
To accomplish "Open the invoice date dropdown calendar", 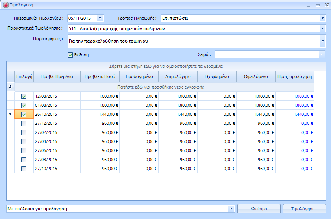I will [x=100, y=18].
